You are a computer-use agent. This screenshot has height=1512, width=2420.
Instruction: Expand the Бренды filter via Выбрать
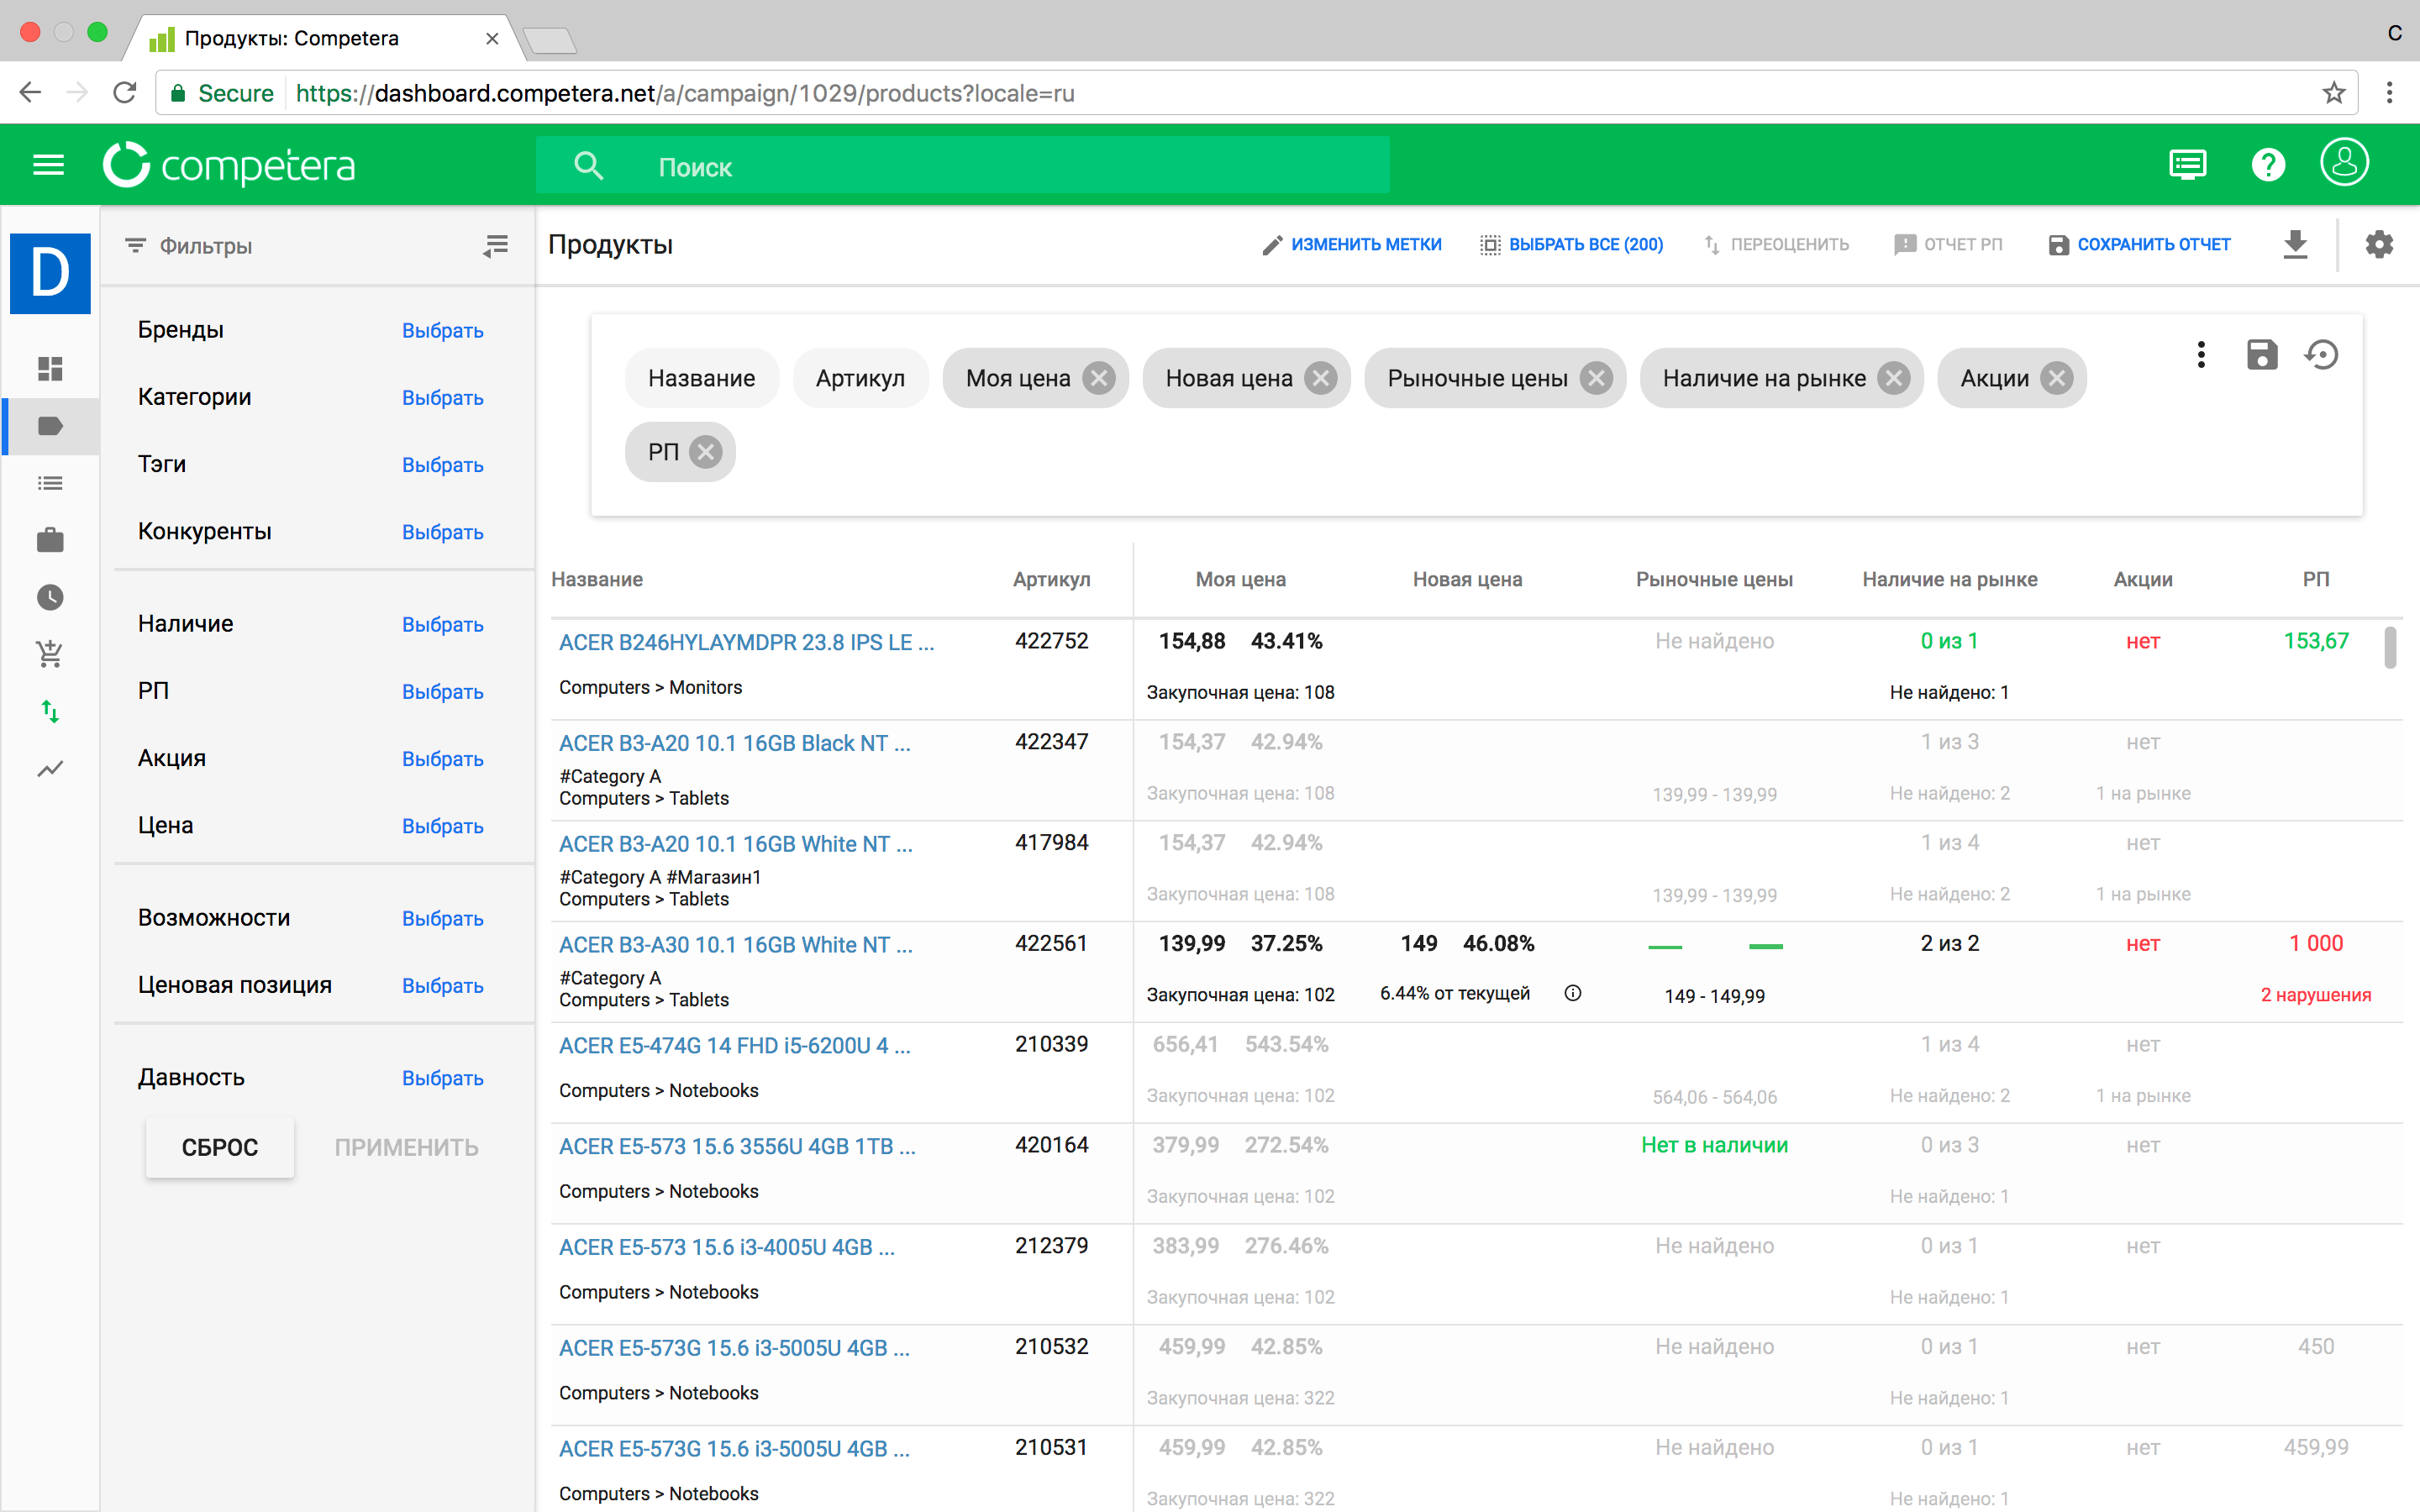pos(442,331)
